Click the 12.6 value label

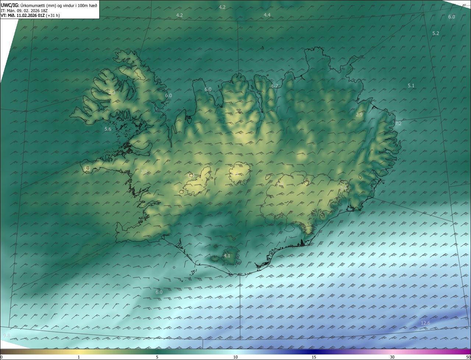[x=425, y=323]
